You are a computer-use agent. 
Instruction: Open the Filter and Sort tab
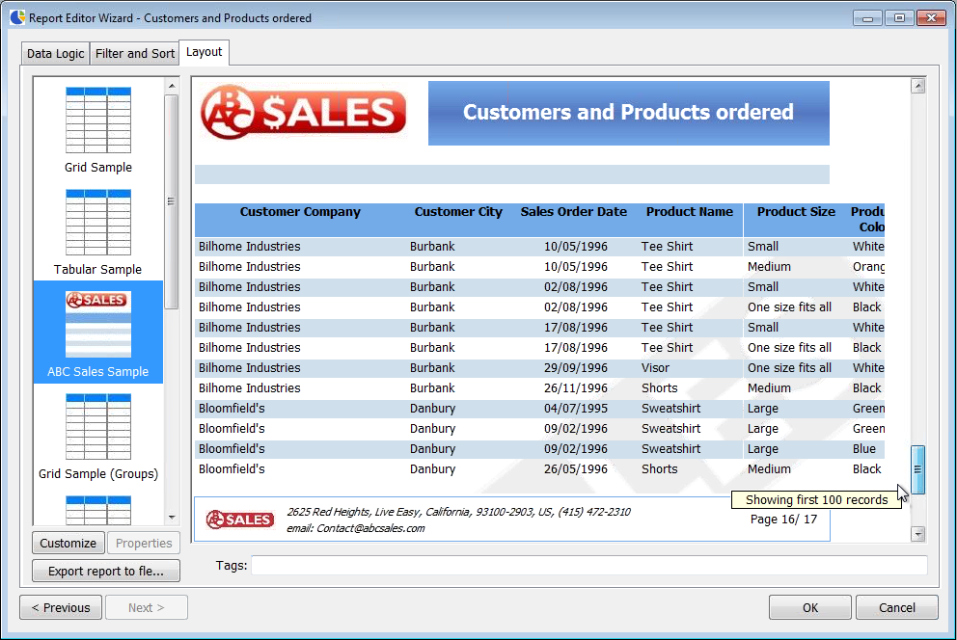coord(135,54)
